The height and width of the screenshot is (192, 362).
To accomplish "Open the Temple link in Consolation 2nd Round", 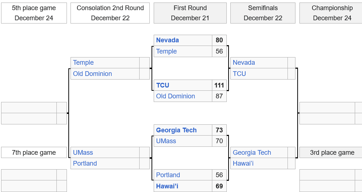I will pos(83,63).
